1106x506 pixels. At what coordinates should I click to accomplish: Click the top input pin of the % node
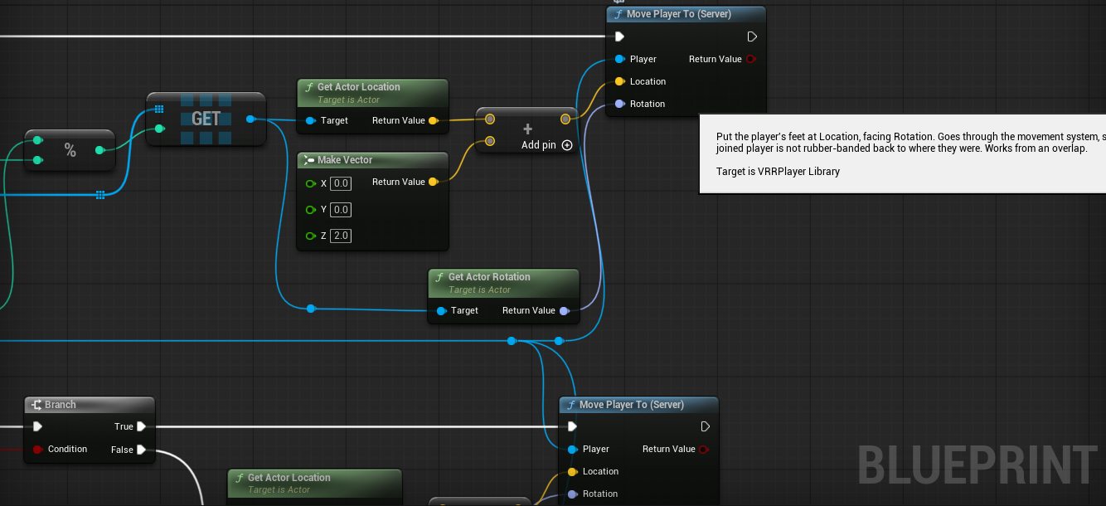37,140
